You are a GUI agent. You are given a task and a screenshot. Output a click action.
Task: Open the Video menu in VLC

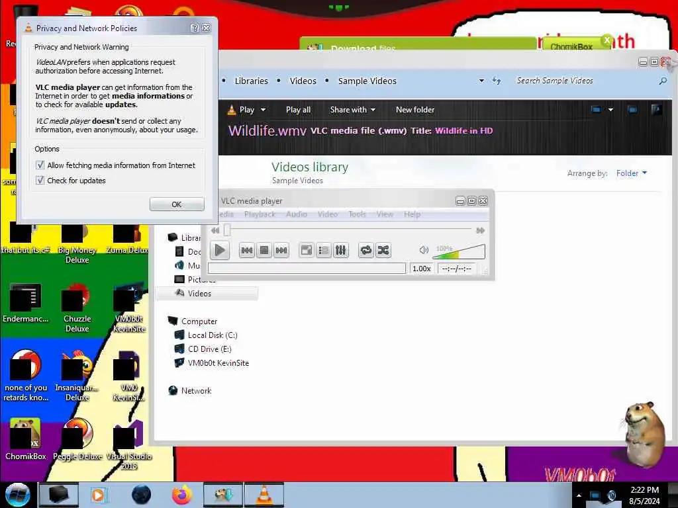(x=327, y=214)
